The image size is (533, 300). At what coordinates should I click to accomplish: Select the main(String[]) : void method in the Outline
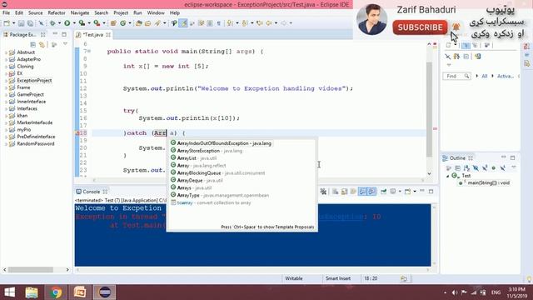pos(485,183)
